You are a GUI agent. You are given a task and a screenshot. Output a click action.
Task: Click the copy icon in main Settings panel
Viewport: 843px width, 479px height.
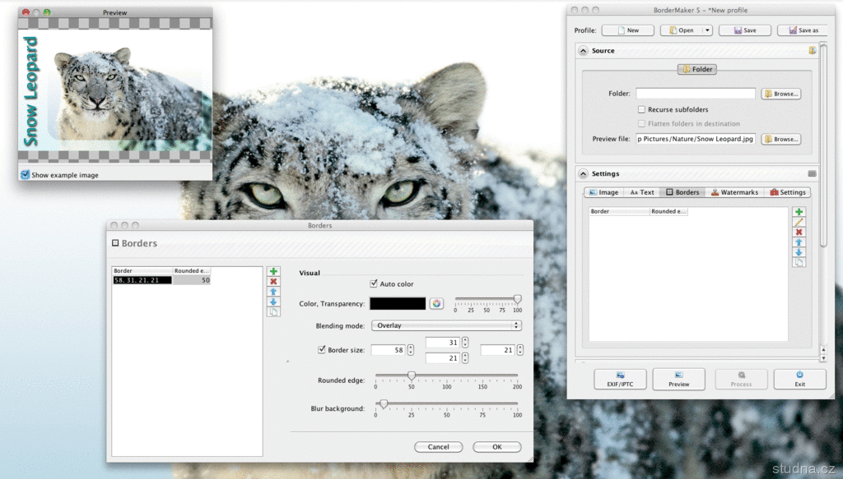(x=799, y=263)
